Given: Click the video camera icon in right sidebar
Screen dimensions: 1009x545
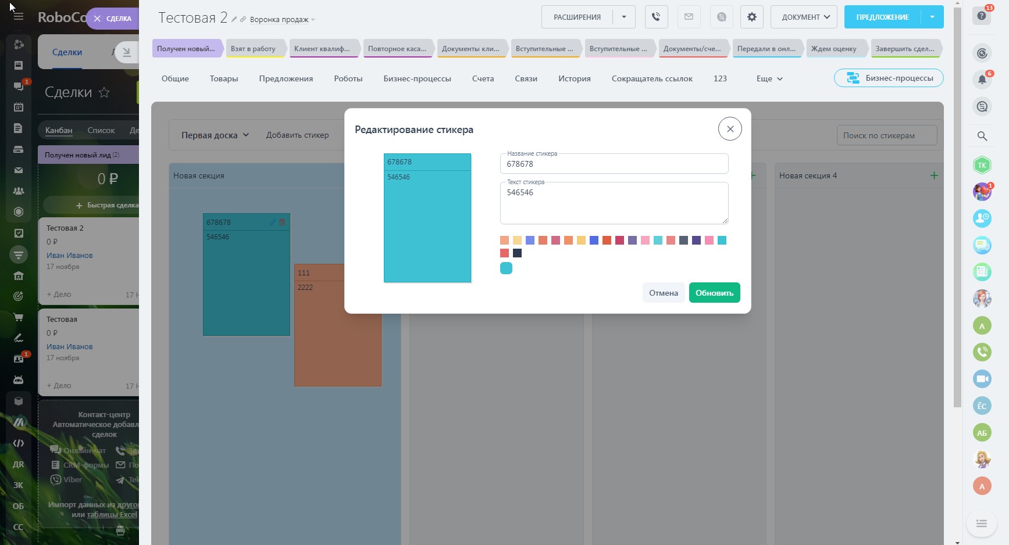Looking at the screenshot, I should click(982, 379).
